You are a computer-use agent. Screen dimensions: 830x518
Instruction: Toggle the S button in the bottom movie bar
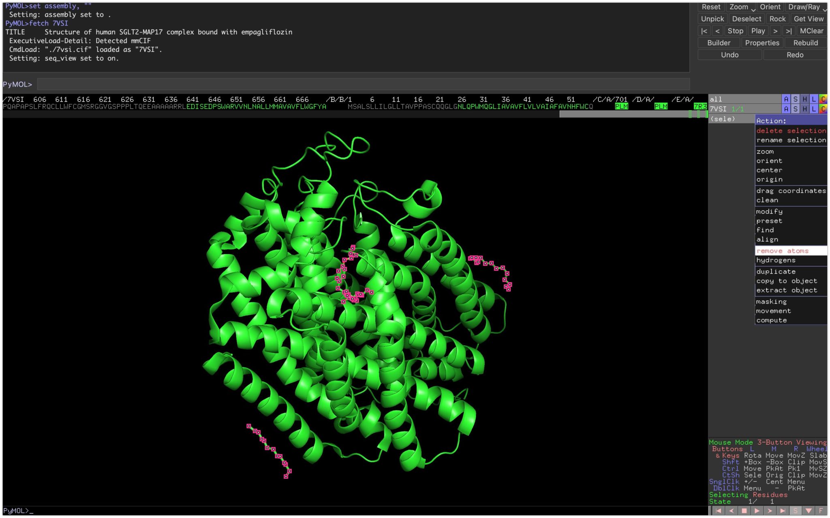click(x=796, y=511)
